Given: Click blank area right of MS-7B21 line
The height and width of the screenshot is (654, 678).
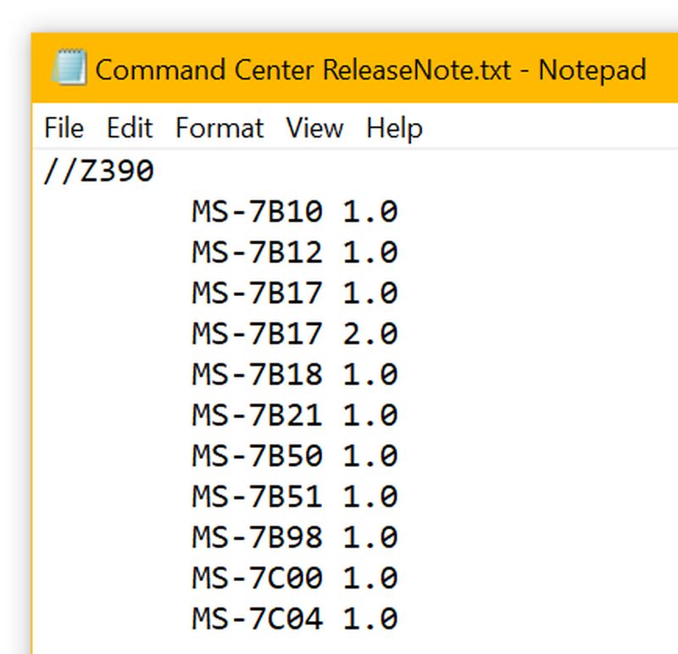Looking at the screenshot, I should pyautogui.click(x=536, y=415).
